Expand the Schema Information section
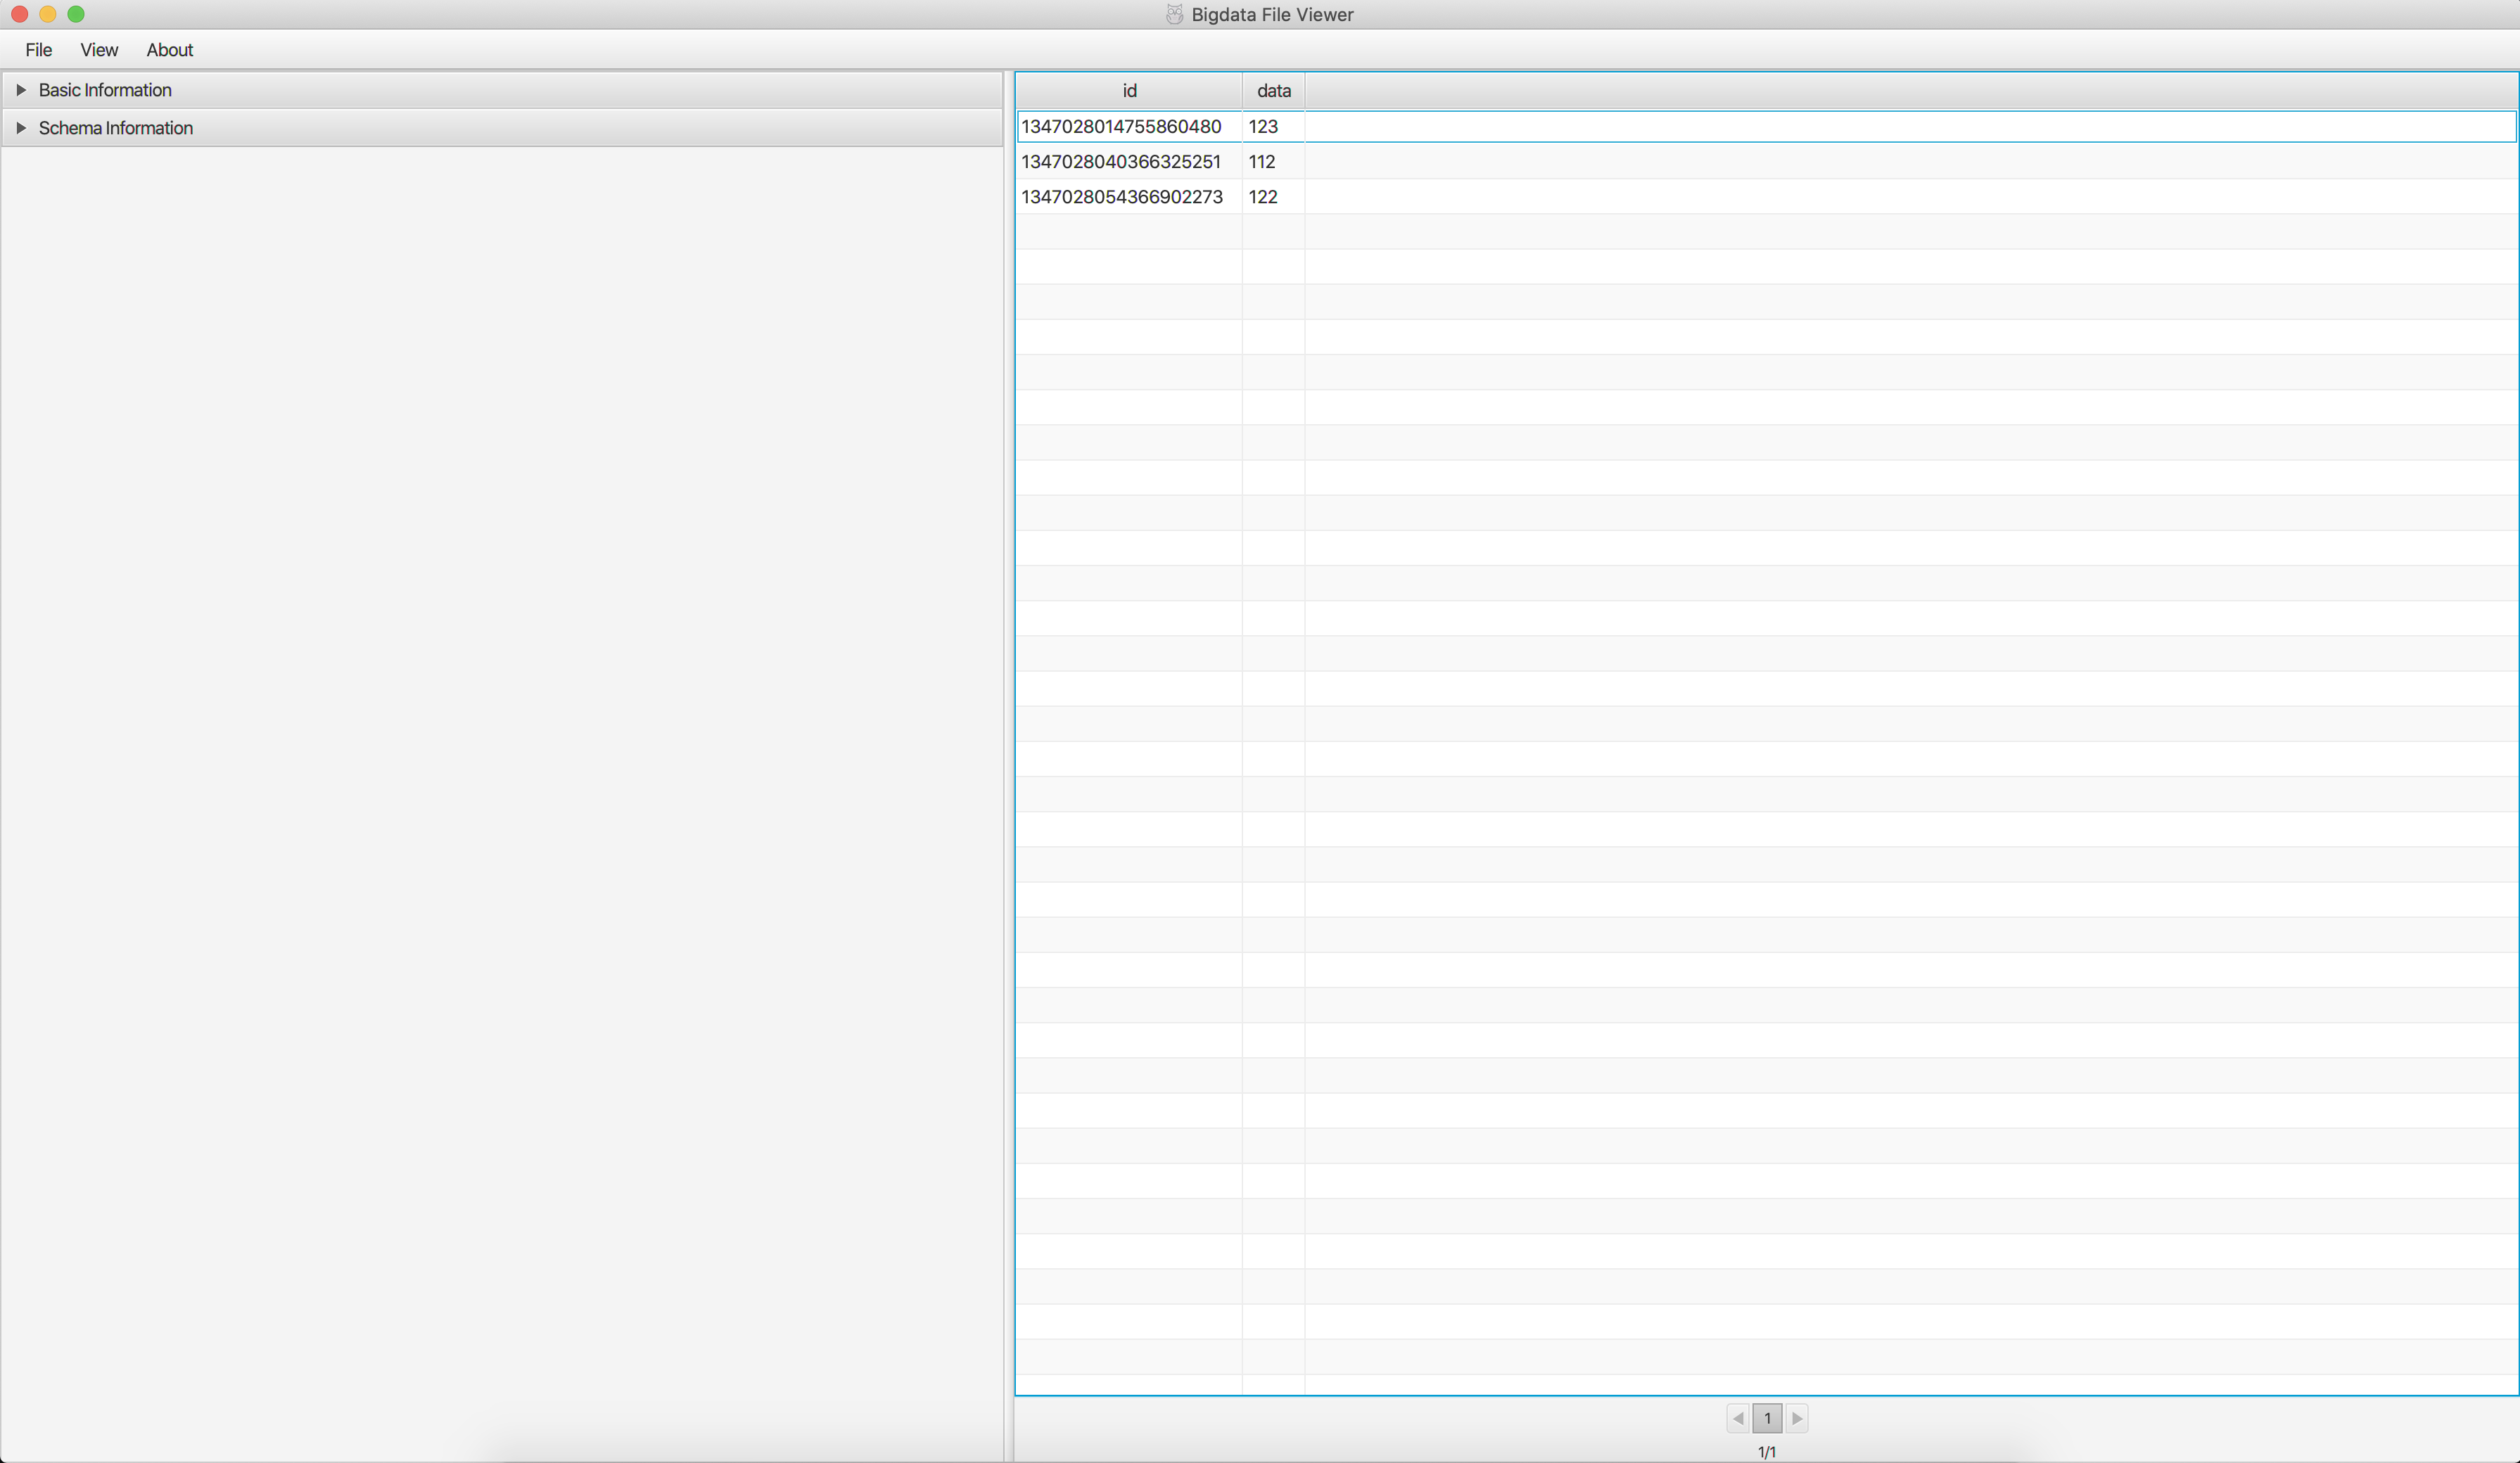 (x=21, y=128)
